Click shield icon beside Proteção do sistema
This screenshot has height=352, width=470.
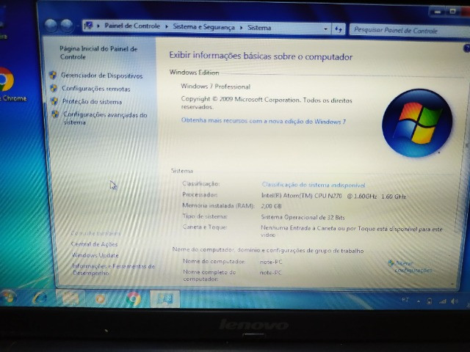(x=54, y=101)
